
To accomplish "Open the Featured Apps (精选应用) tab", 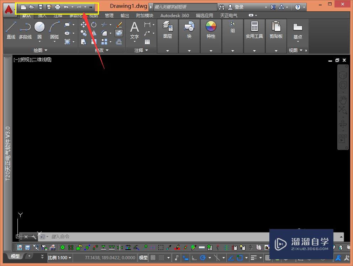I will point(204,16).
